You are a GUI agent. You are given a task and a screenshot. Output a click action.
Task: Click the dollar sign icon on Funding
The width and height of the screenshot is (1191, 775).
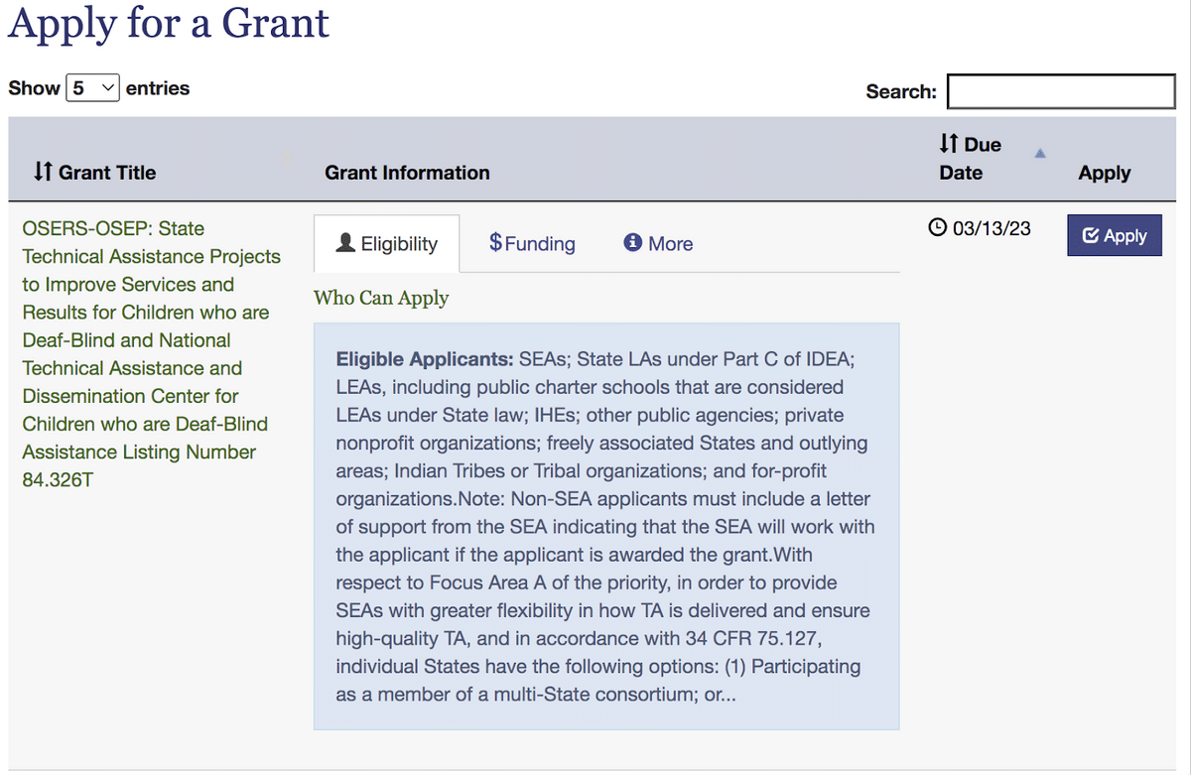495,242
